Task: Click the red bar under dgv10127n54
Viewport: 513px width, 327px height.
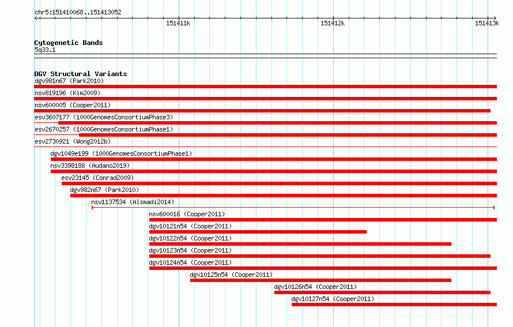Action: pos(394,305)
